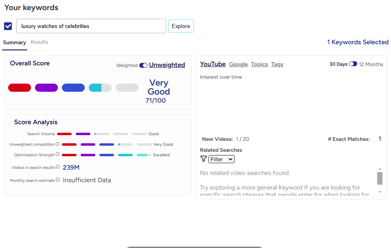The width and height of the screenshot is (391, 248).
Task: Click the red Overall Score pill
Action: coord(20,88)
